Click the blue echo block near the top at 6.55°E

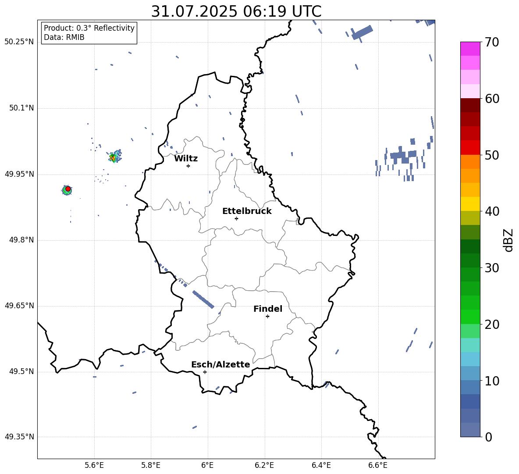[362, 32]
